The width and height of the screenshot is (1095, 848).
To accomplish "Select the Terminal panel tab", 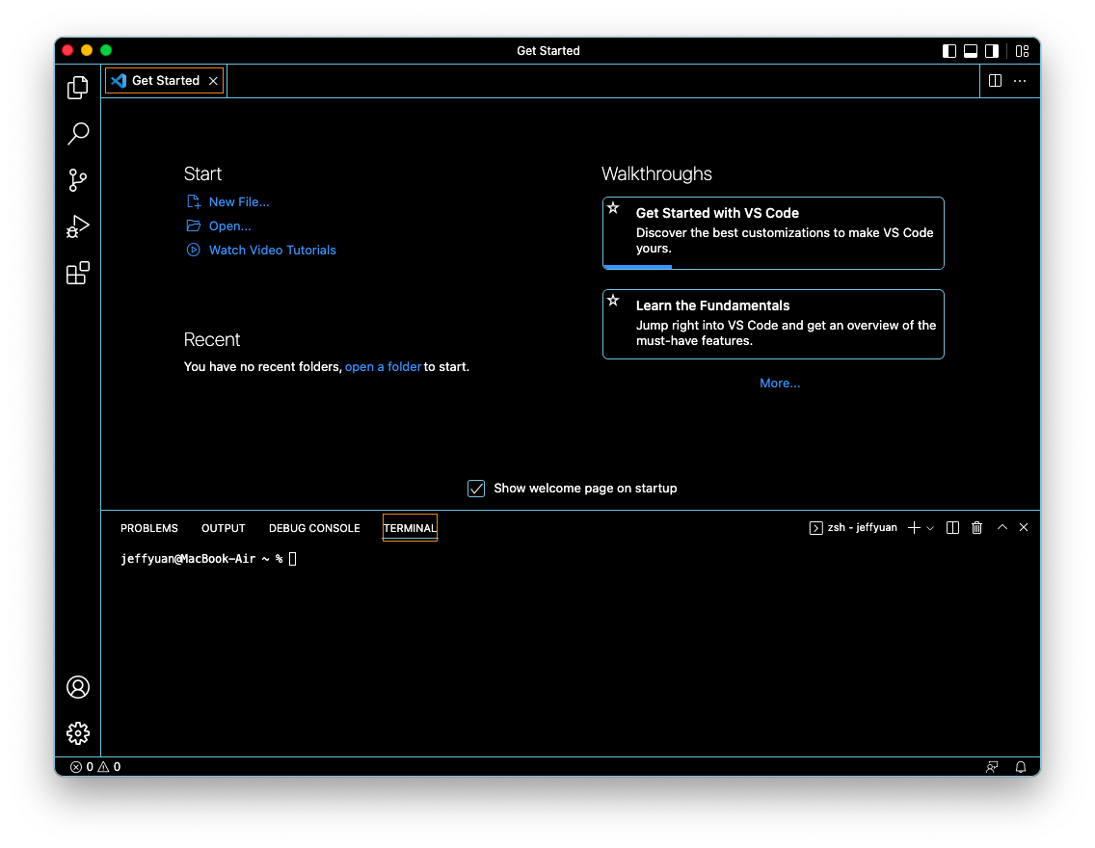I will pos(410,528).
